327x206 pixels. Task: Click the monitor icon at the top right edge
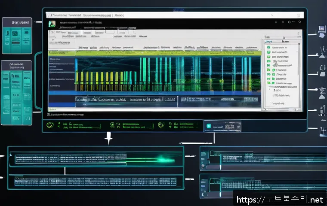click(321, 29)
